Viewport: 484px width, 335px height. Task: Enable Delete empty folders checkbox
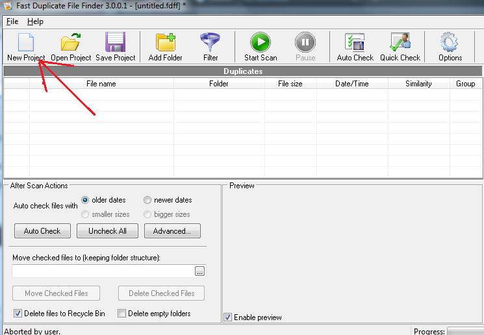click(121, 314)
